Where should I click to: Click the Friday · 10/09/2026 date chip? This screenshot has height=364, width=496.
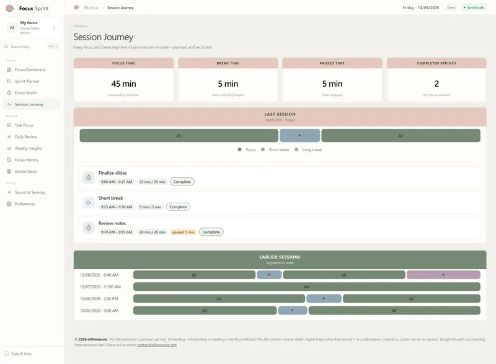pos(421,7)
